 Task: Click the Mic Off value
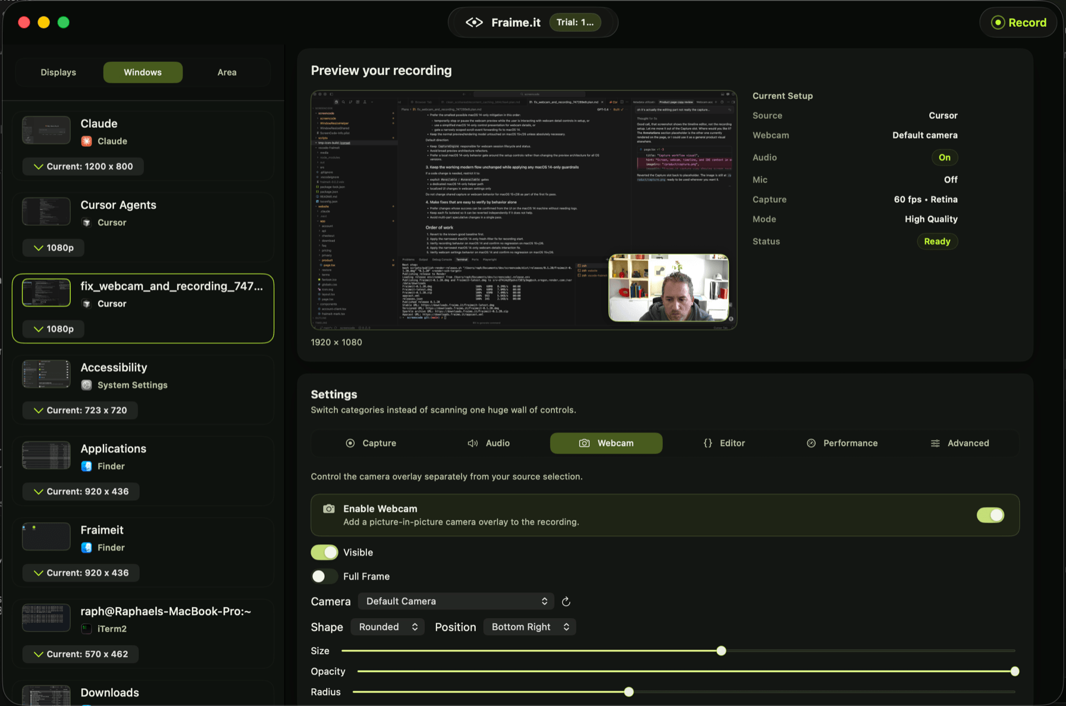click(951, 180)
